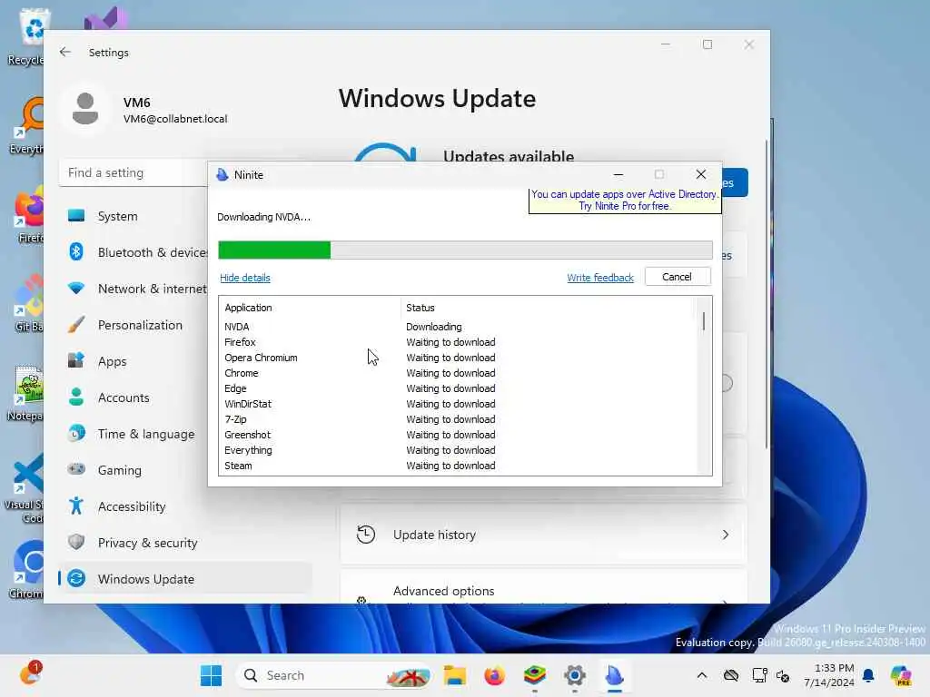Open Accessibility settings category
Screen dimensions: 930x697
pyautogui.click(x=185, y=506)
